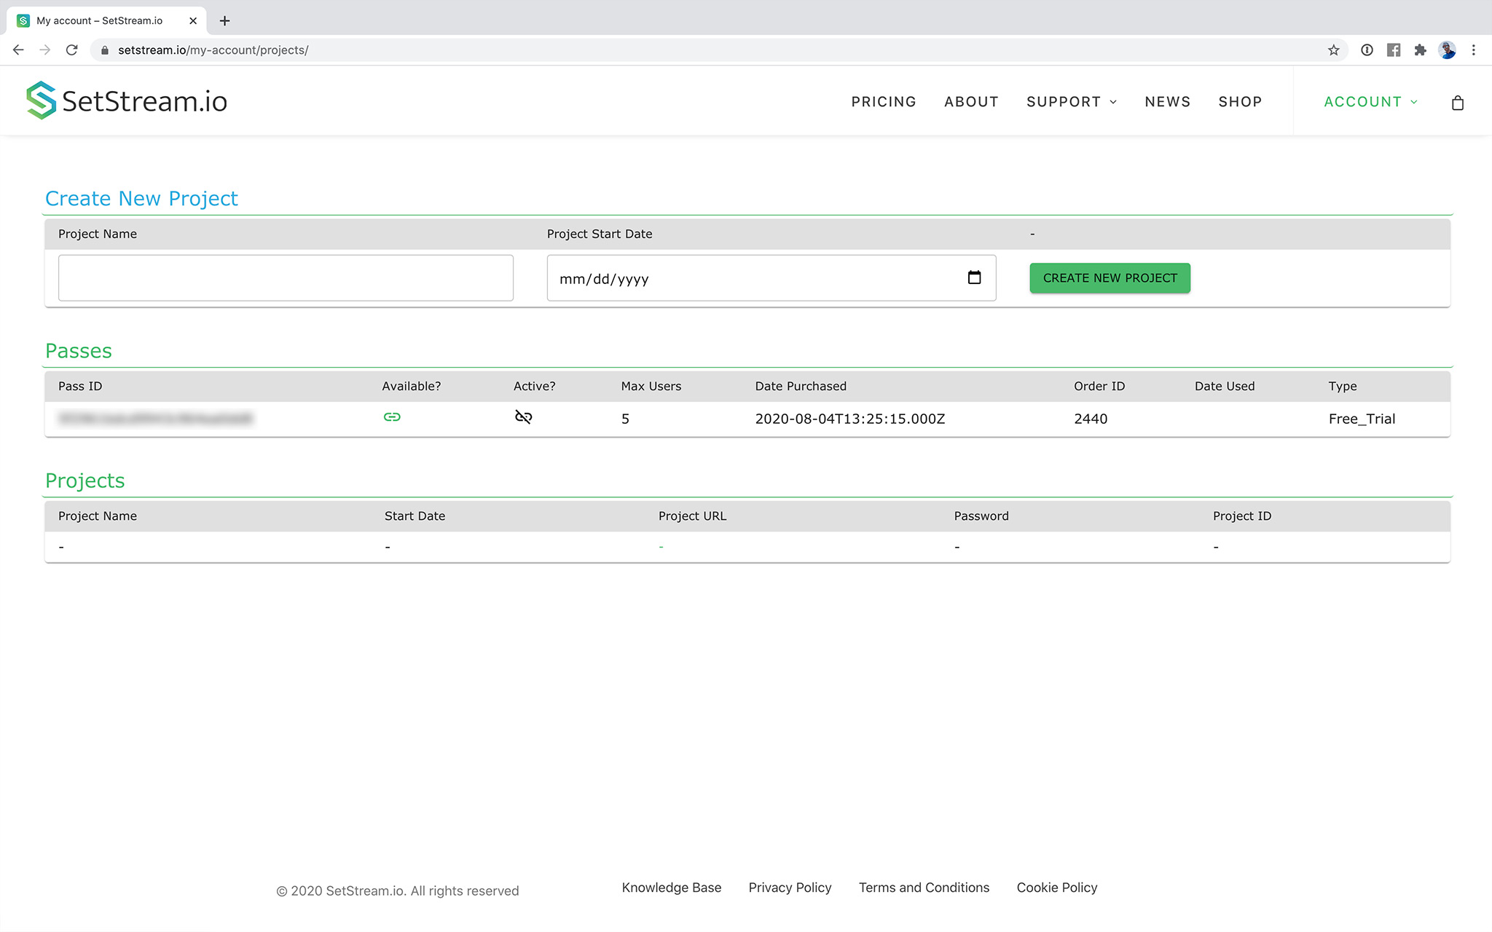The image size is (1492, 932).
Task: Click the browser forward arrow
Action: coord(45,50)
